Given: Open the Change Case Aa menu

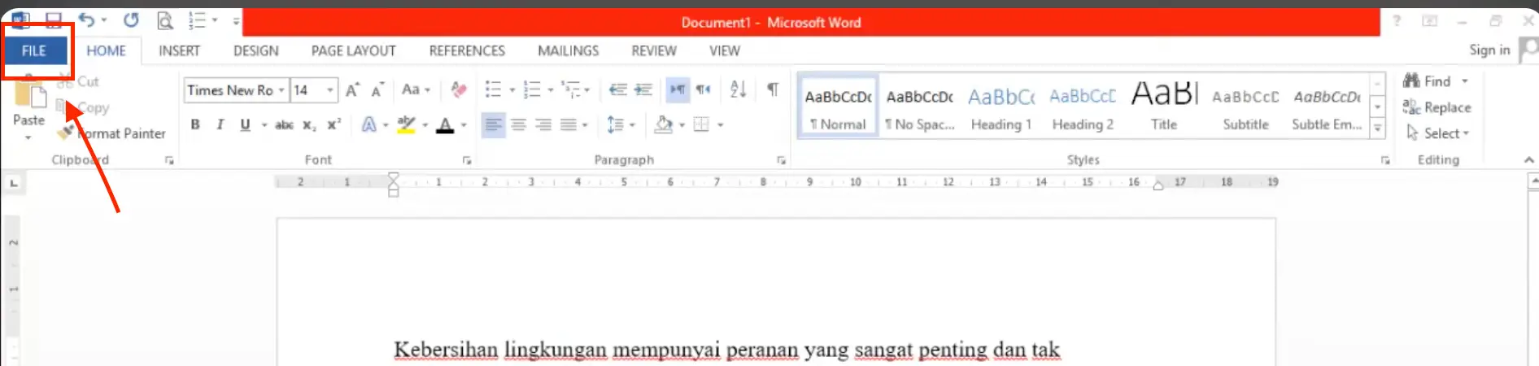Looking at the screenshot, I should [416, 89].
